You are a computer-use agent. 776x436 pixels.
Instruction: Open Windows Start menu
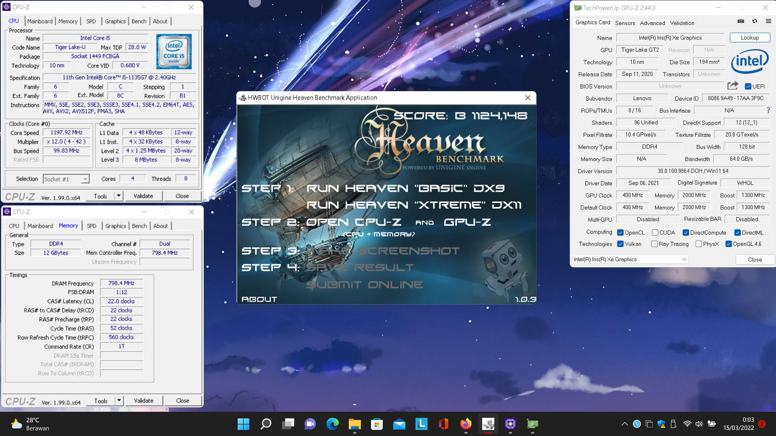tap(243, 424)
